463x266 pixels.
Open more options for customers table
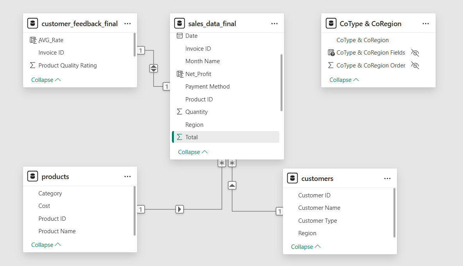pyautogui.click(x=388, y=178)
